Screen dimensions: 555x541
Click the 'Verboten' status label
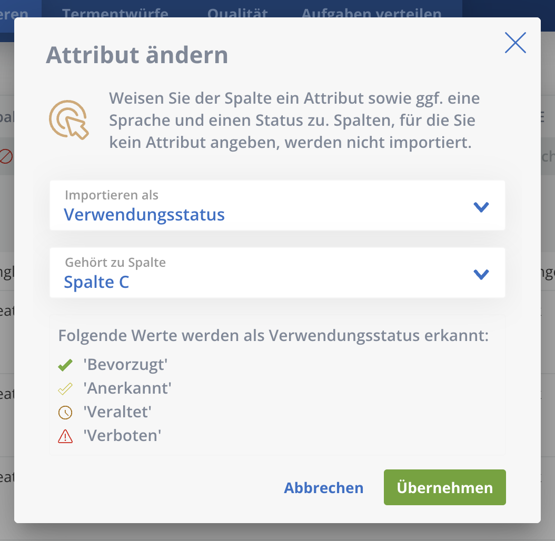coord(122,436)
